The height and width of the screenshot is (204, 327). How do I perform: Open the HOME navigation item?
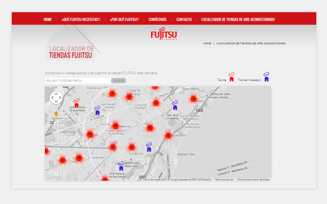(48, 19)
